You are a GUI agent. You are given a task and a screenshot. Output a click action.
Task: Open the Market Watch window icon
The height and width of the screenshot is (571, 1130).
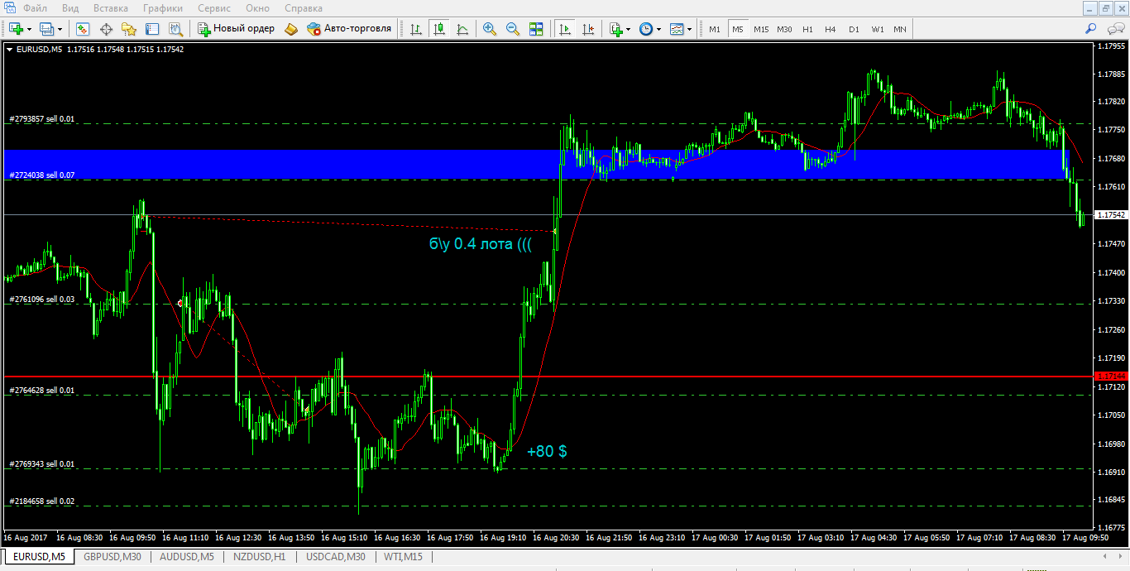(83, 29)
